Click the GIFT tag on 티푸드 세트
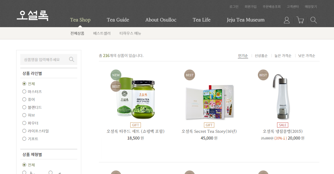This screenshot has width=334, height=174. pos(136,125)
